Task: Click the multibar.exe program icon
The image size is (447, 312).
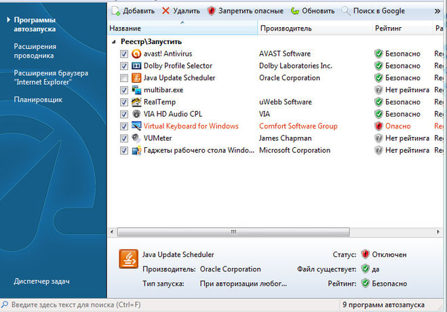Action: [x=136, y=90]
